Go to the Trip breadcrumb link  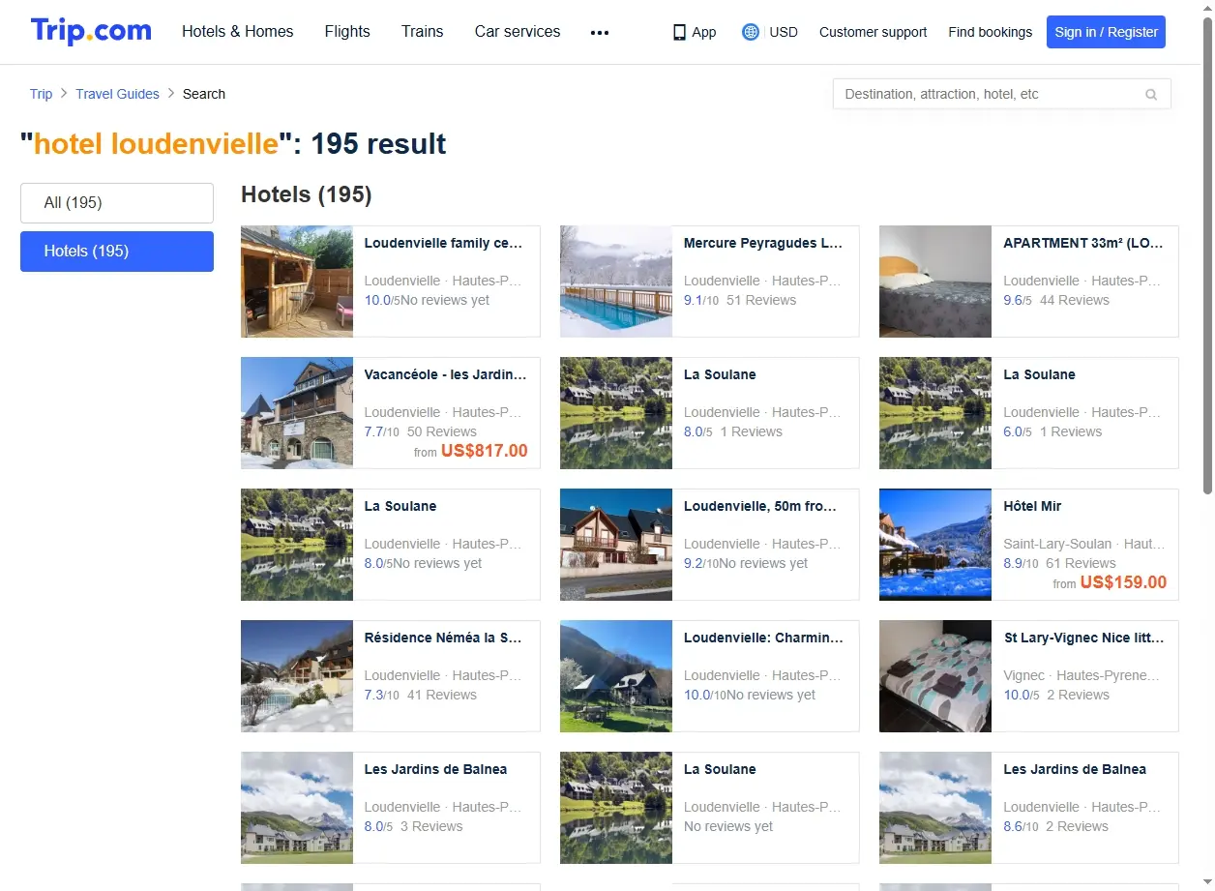coord(41,94)
